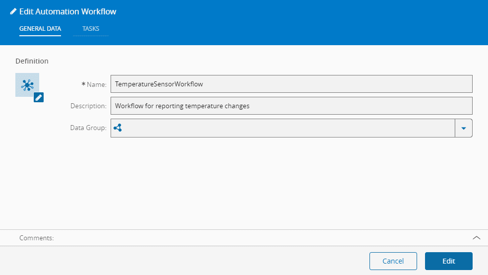Click the Cancel button
Screen dimensions: 488x275
[393, 261]
